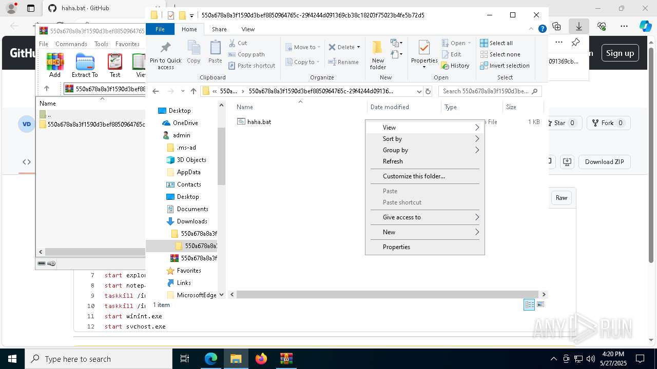Click taskbar search box
Image resolution: width=657 pixels, height=369 pixels.
click(x=99, y=359)
